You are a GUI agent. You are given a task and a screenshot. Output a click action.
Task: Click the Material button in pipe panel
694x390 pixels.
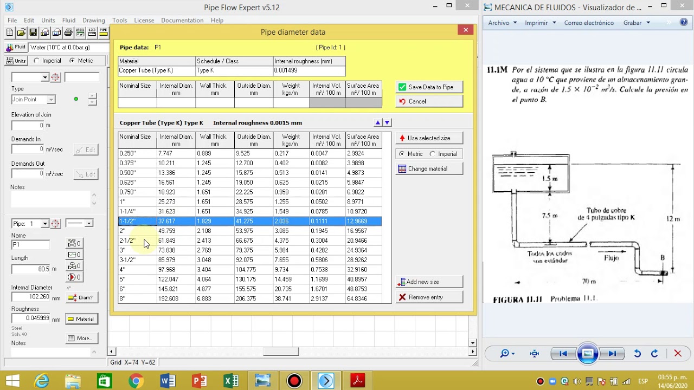81,319
